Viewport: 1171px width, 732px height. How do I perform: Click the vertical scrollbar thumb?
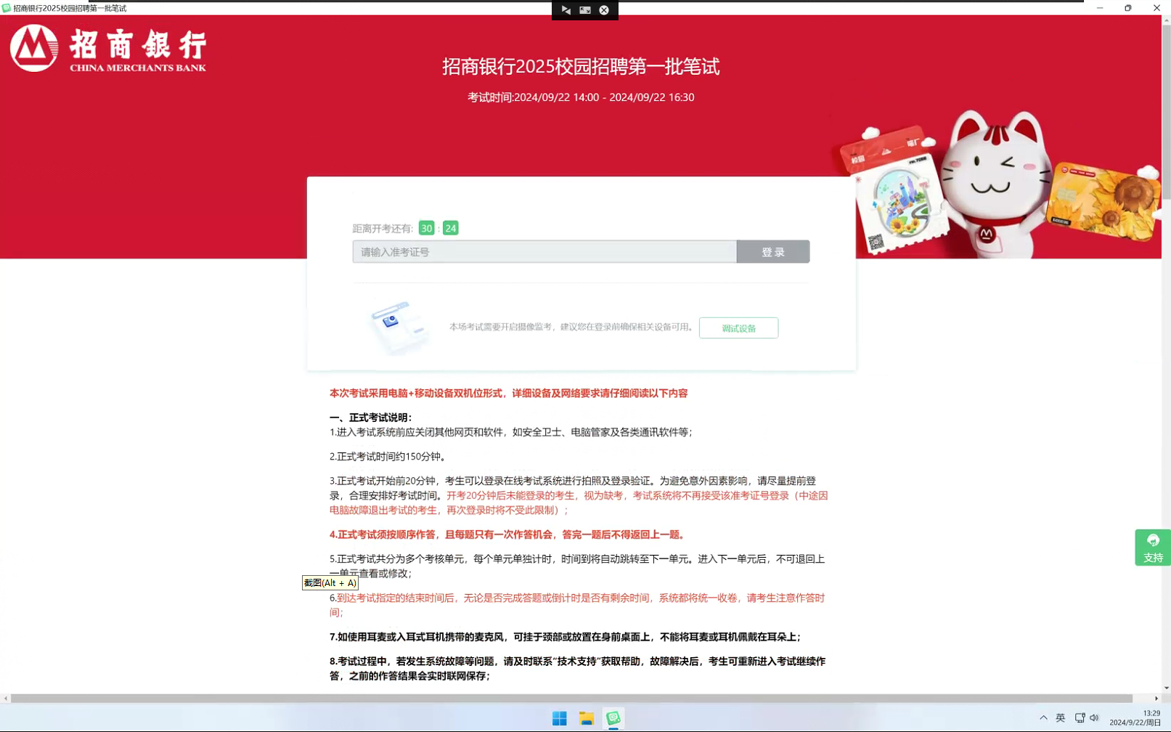click(1166, 113)
